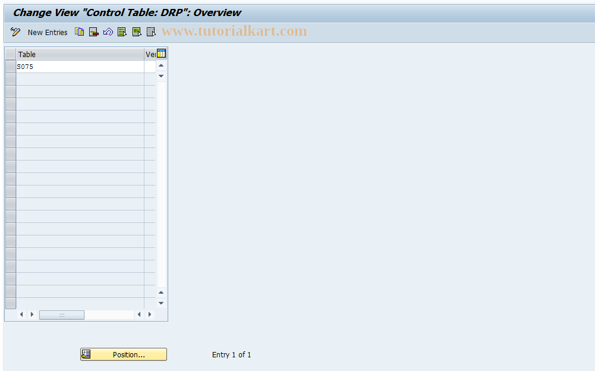Viewport: 595px width, 371px height.
Task: Click the New Entries button
Action: point(48,32)
